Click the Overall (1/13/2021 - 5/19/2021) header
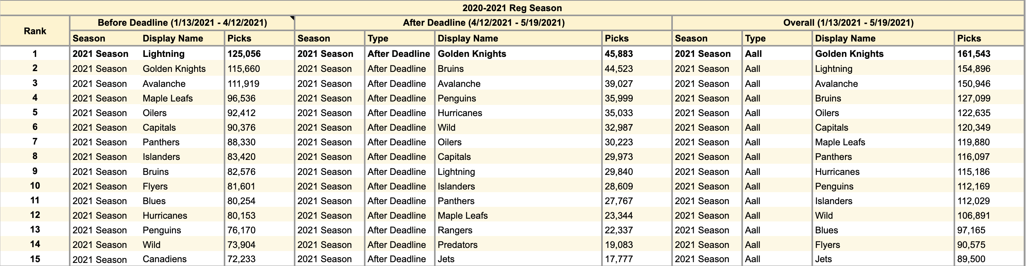 (848, 23)
